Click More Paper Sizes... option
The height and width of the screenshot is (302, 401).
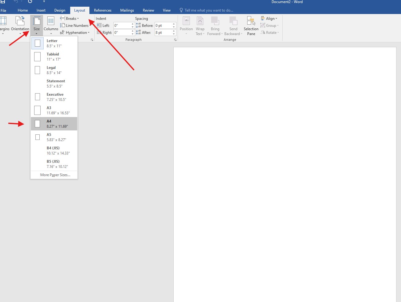pyautogui.click(x=55, y=175)
